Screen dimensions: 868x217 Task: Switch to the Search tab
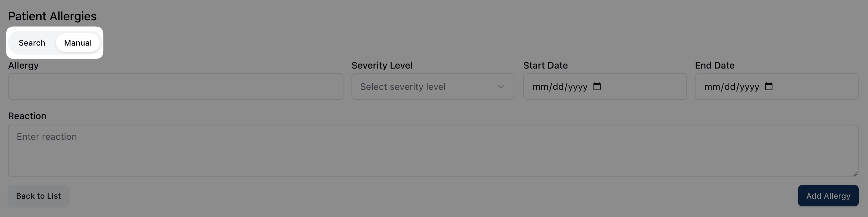(32, 43)
